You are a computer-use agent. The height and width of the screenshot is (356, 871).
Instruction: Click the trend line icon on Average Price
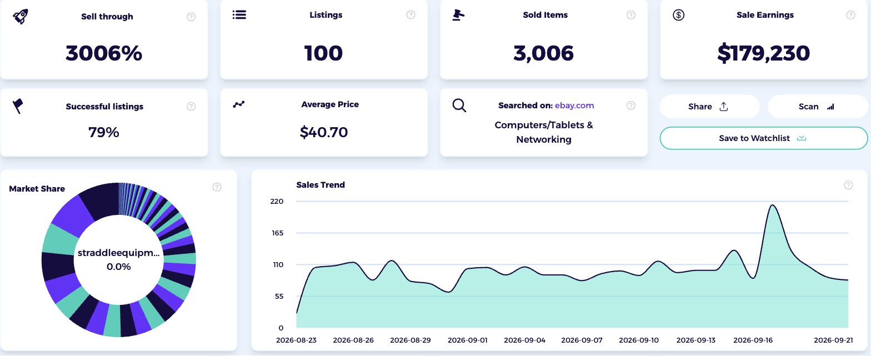pyautogui.click(x=239, y=104)
